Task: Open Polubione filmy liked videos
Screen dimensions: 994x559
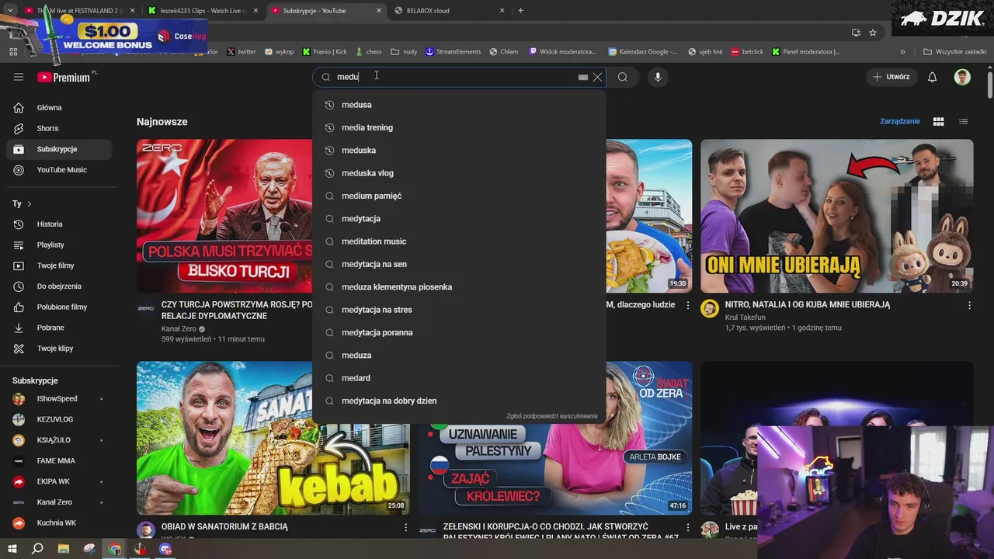Action: coord(60,307)
